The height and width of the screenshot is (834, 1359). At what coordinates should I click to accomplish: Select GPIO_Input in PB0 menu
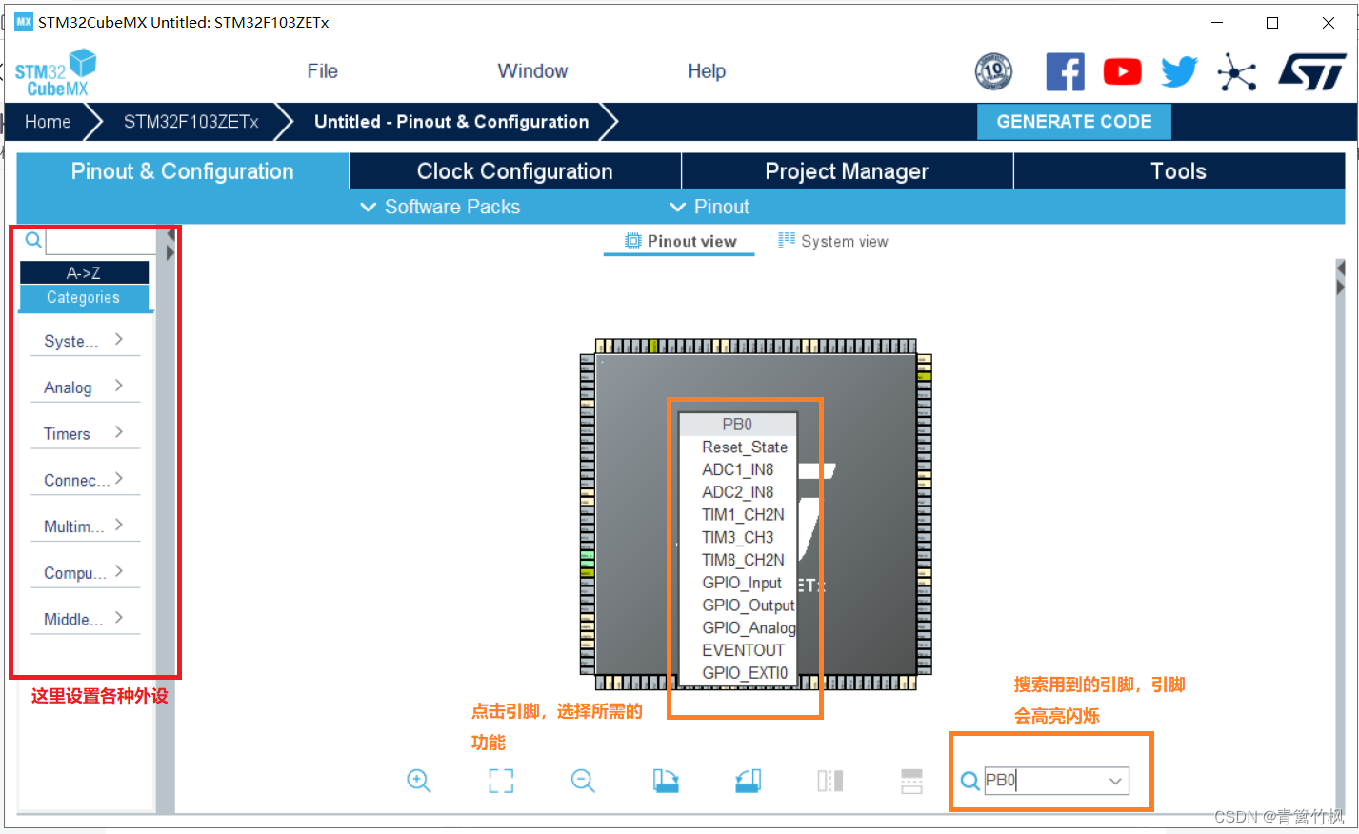[741, 583]
